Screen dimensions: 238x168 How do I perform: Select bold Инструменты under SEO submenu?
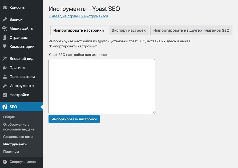pyautogui.click(x=15, y=144)
